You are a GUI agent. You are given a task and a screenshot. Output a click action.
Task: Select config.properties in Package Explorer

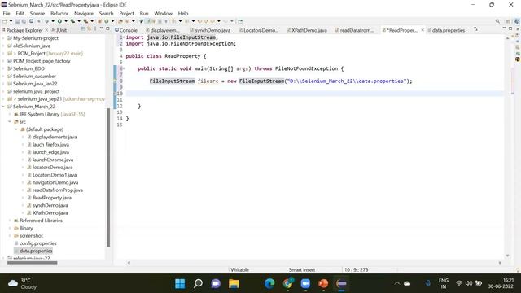click(x=38, y=243)
